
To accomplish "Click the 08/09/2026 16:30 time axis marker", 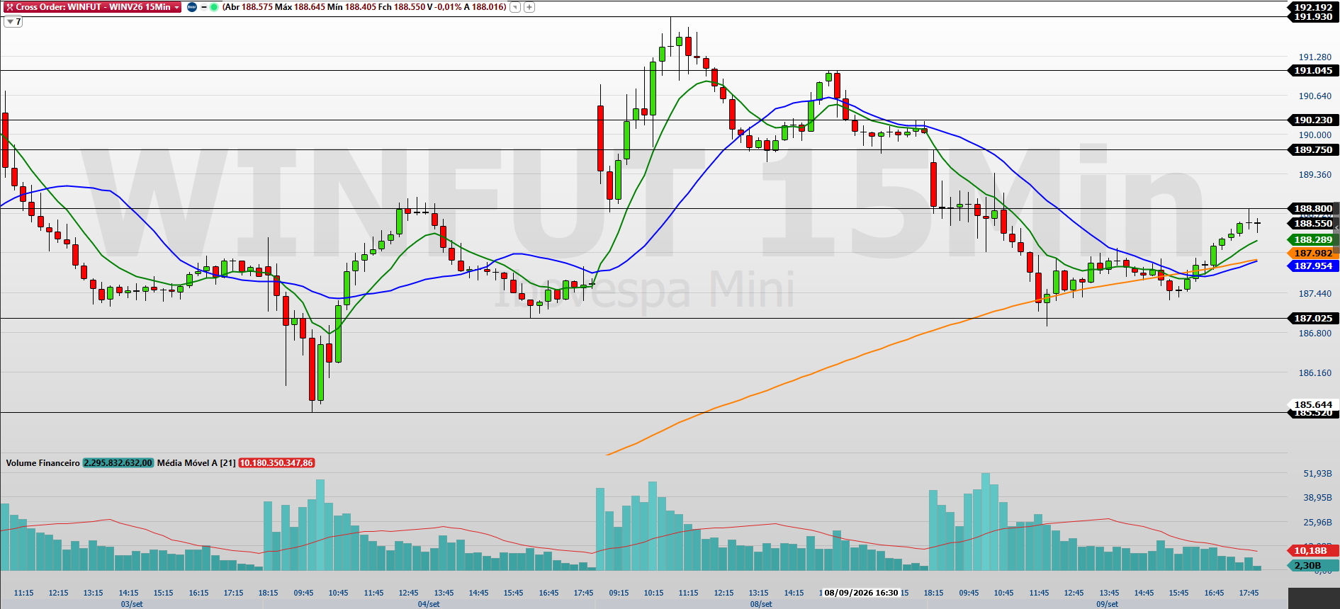I will click(861, 593).
